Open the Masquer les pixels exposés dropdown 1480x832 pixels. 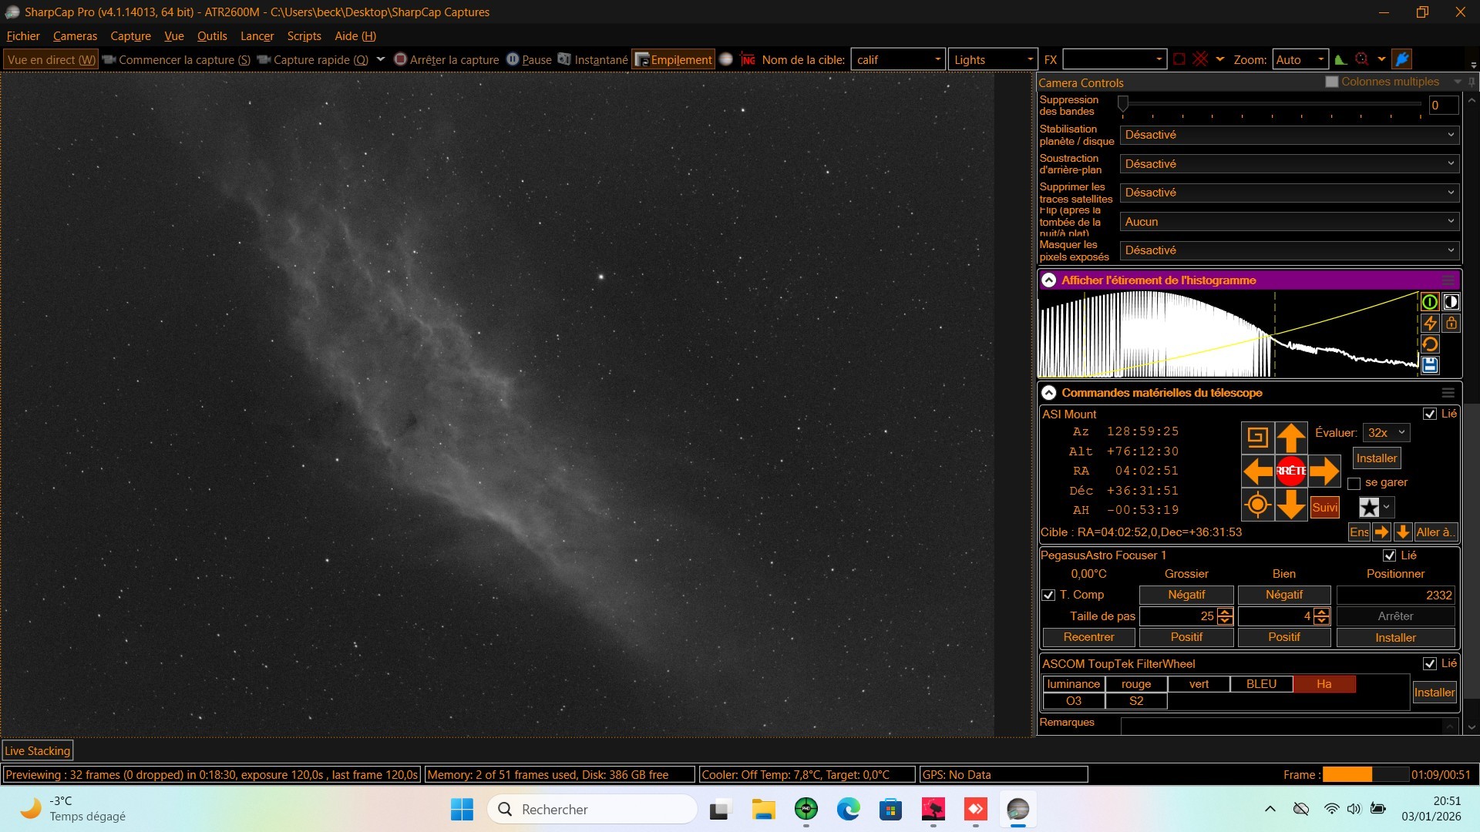tap(1290, 250)
